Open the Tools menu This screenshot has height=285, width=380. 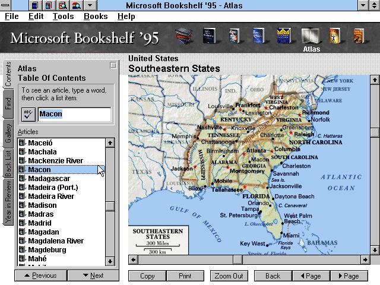tap(64, 16)
